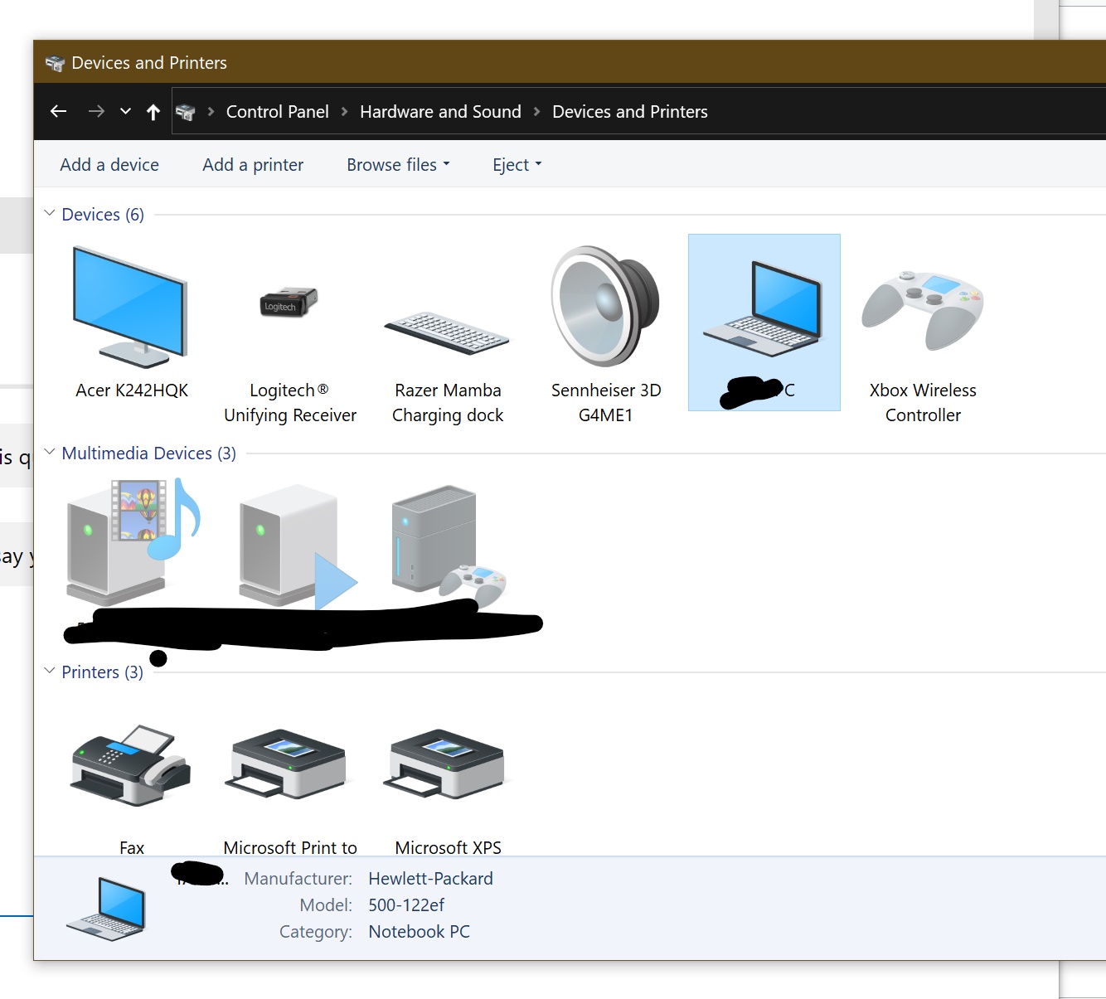Image resolution: width=1106 pixels, height=999 pixels.
Task: Click the model value 500-122ef
Action: pos(406,905)
